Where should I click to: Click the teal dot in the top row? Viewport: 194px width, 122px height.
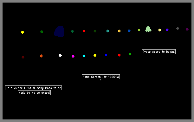[x=107, y=31]
